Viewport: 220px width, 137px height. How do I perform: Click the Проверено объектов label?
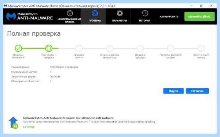[x=25, y=72]
